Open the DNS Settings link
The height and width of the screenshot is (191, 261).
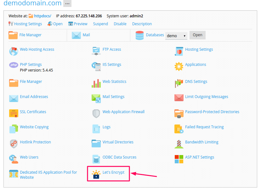click(196, 82)
